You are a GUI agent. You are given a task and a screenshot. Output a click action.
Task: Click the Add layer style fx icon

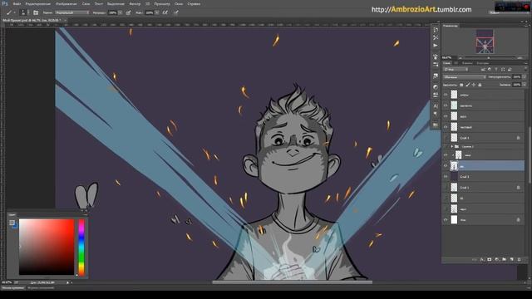[482, 260]
